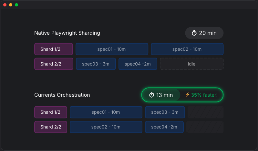Select Shard 2/2 under Native Playwright Sharding
Viewport: 258px width, 151px height.
54,64
